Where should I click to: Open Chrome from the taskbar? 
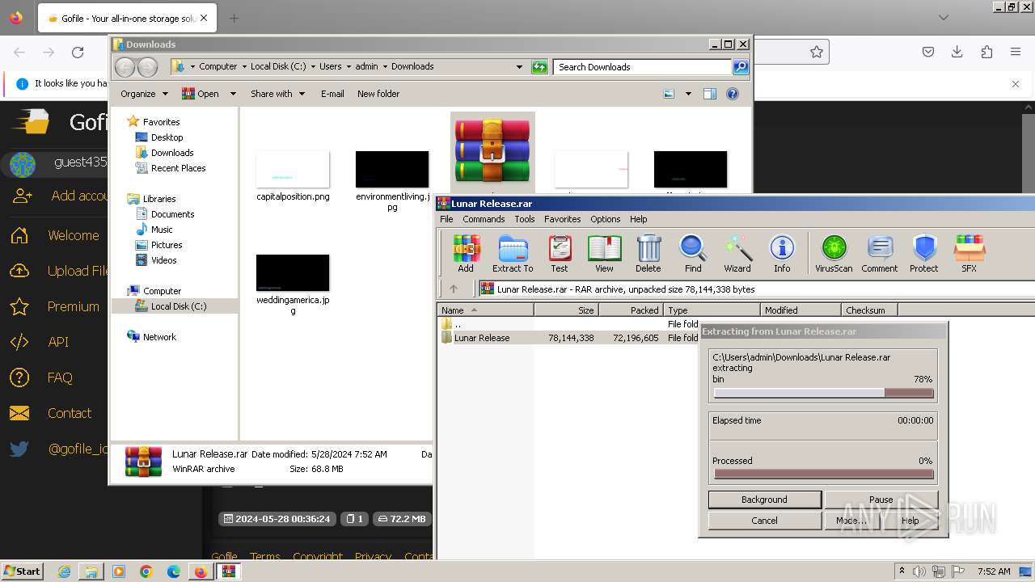pos(146,571)
